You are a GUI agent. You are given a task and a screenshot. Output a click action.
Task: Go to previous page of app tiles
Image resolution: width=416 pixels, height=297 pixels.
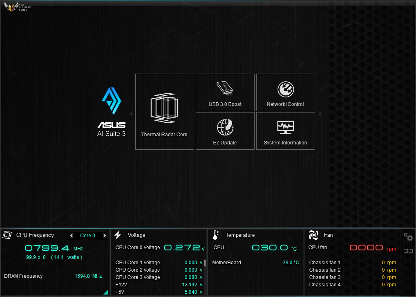click(131, 114)
